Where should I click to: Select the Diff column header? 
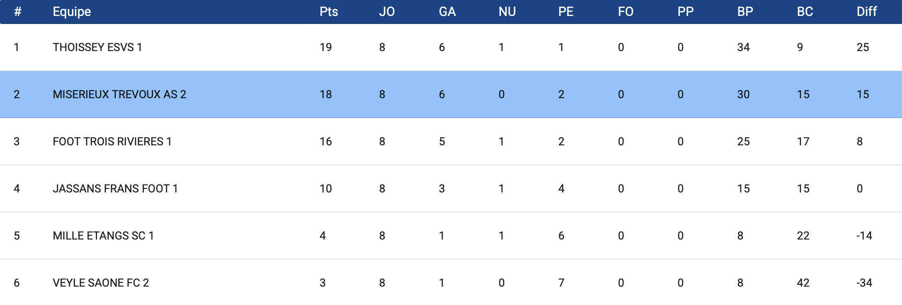pos(866,12)
